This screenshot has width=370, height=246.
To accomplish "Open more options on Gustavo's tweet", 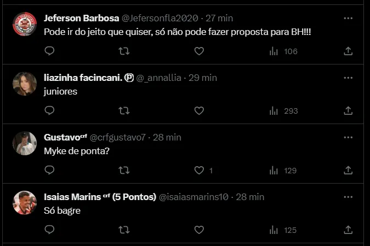I will point(348,137).
